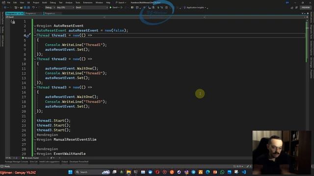Click the quick actions screwdriver icon on line 4
This screenshot has width=314, height=176.
(x=28, y=36)
